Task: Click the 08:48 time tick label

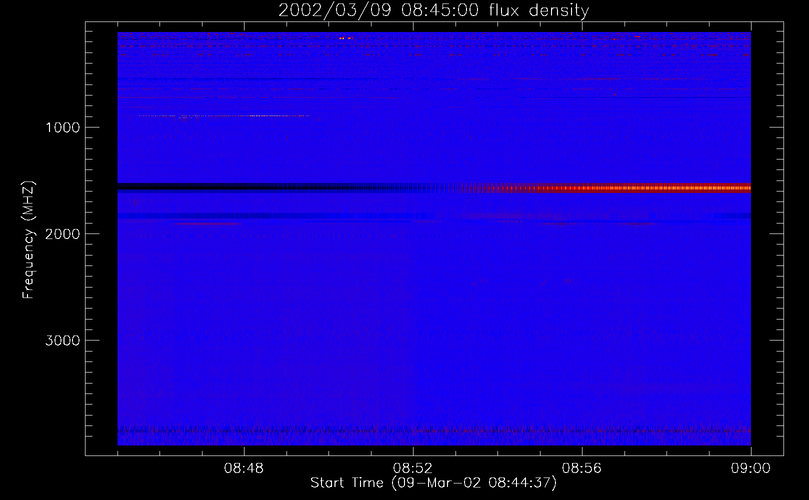Action: click(x=244, y=468)
